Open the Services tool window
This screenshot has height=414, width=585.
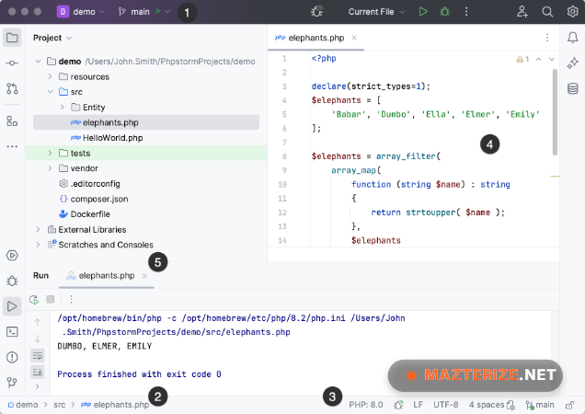point(12,256)
